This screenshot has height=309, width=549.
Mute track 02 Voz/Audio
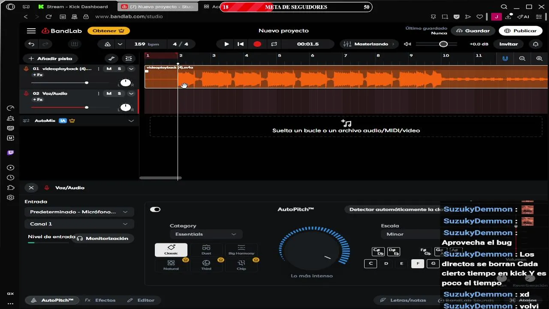pos(109,94)
